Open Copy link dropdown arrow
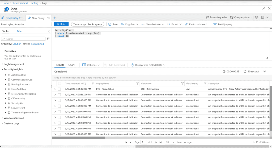 click(137, 24)
